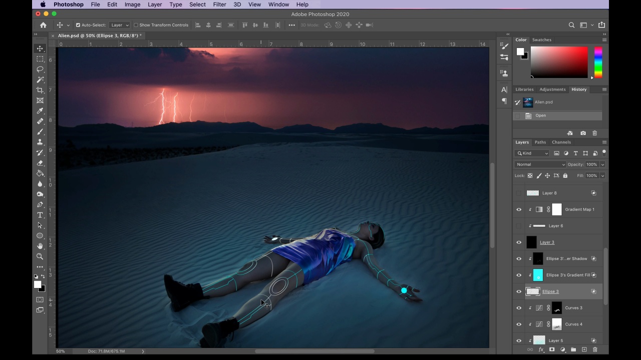Uncheck the Auto-Select checkbox
641x360 pixels.
(78, 25)
